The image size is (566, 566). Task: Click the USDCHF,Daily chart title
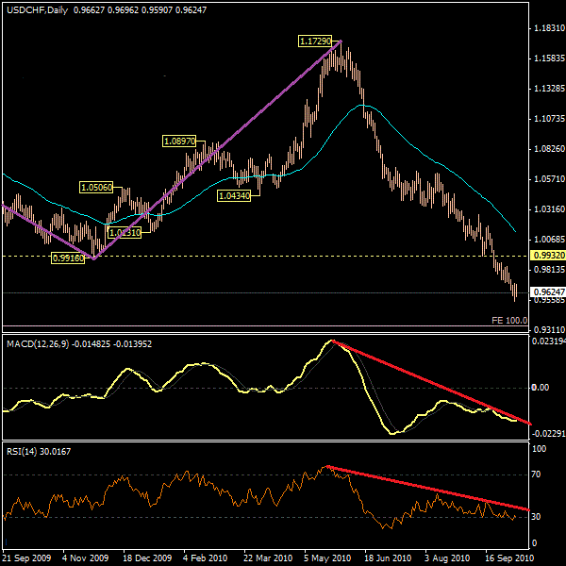click(36, 8)
